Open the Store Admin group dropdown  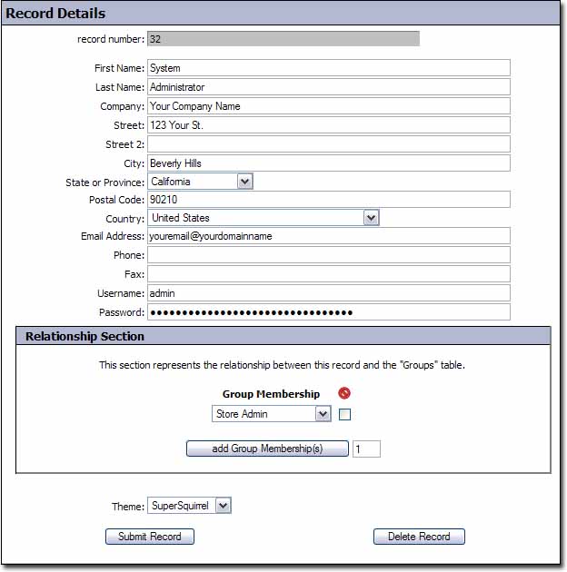point(271,414)
